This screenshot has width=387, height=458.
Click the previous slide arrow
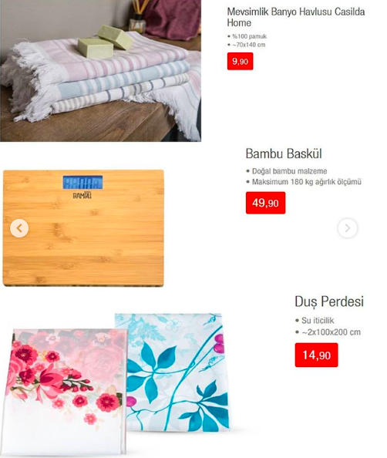pos(19,228)
